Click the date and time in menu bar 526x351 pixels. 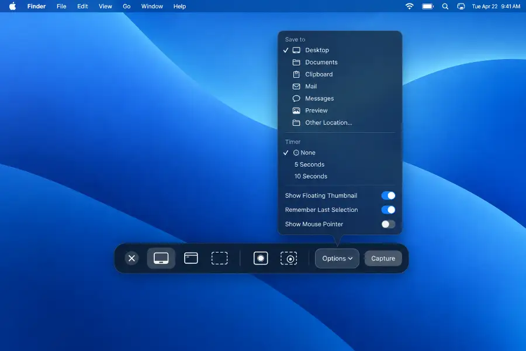point(496,6)
